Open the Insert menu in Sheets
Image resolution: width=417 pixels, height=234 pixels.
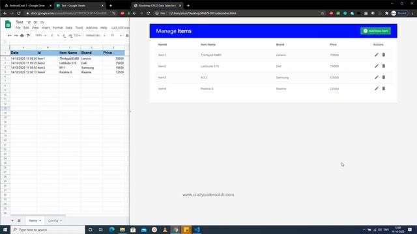pos(46,27)
